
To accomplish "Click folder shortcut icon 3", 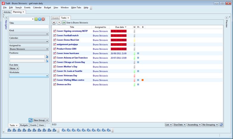I will (79, 130).
